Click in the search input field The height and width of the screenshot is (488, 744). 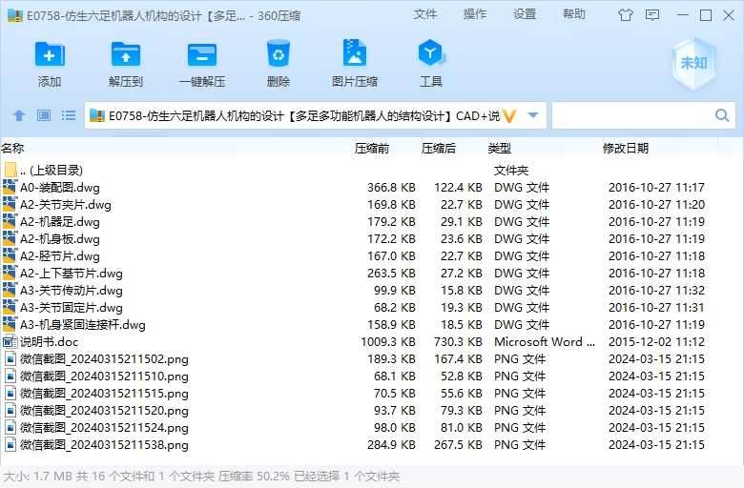click(633, 115)
